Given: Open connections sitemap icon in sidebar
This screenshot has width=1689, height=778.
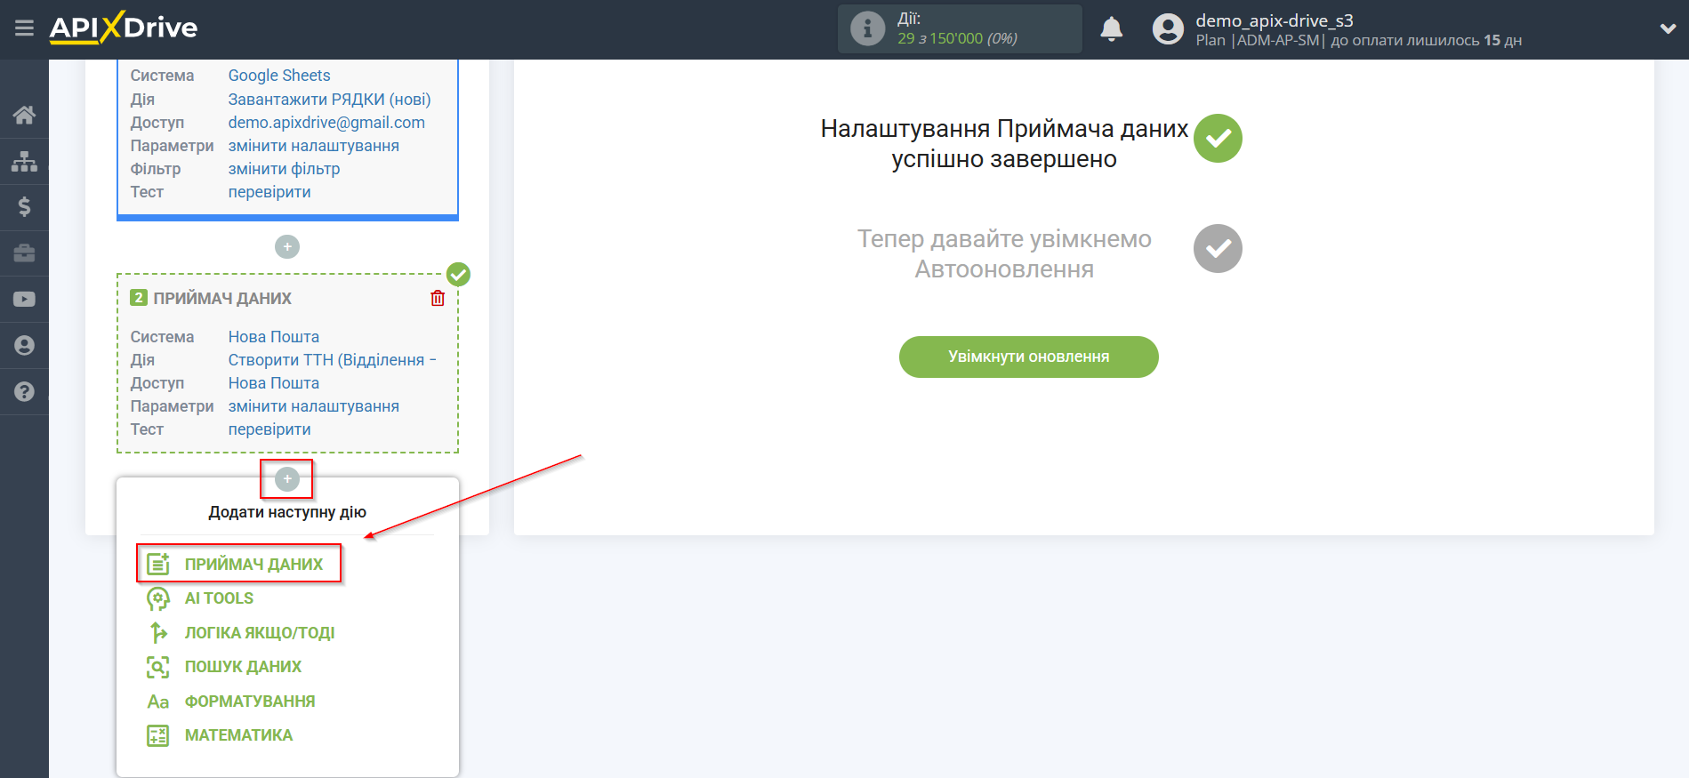Looking at the screenshot, I should click(x=24, y=161).
